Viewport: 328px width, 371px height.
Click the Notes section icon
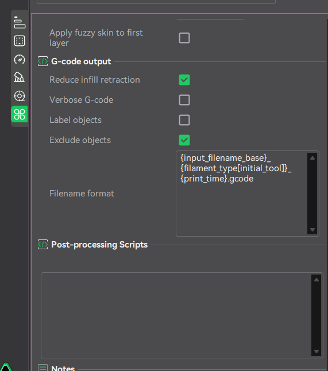coord(43,368)
